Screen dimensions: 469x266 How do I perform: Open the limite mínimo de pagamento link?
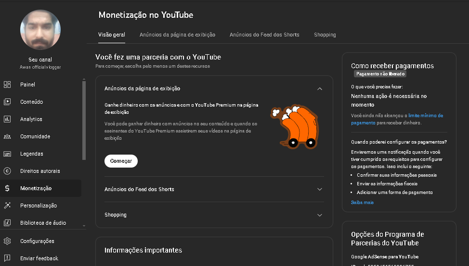coord(397,119)
